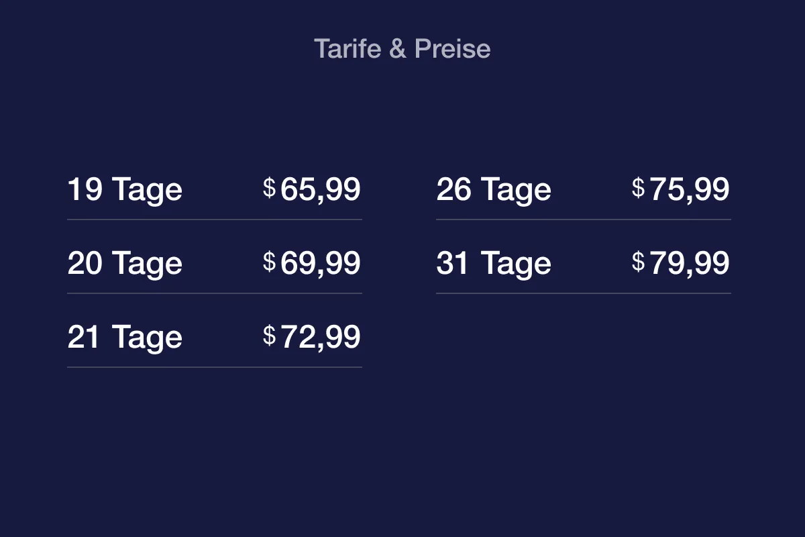Select the 26 Tage plan label
This screenshot has width=805, height=537.
(494, 189)
